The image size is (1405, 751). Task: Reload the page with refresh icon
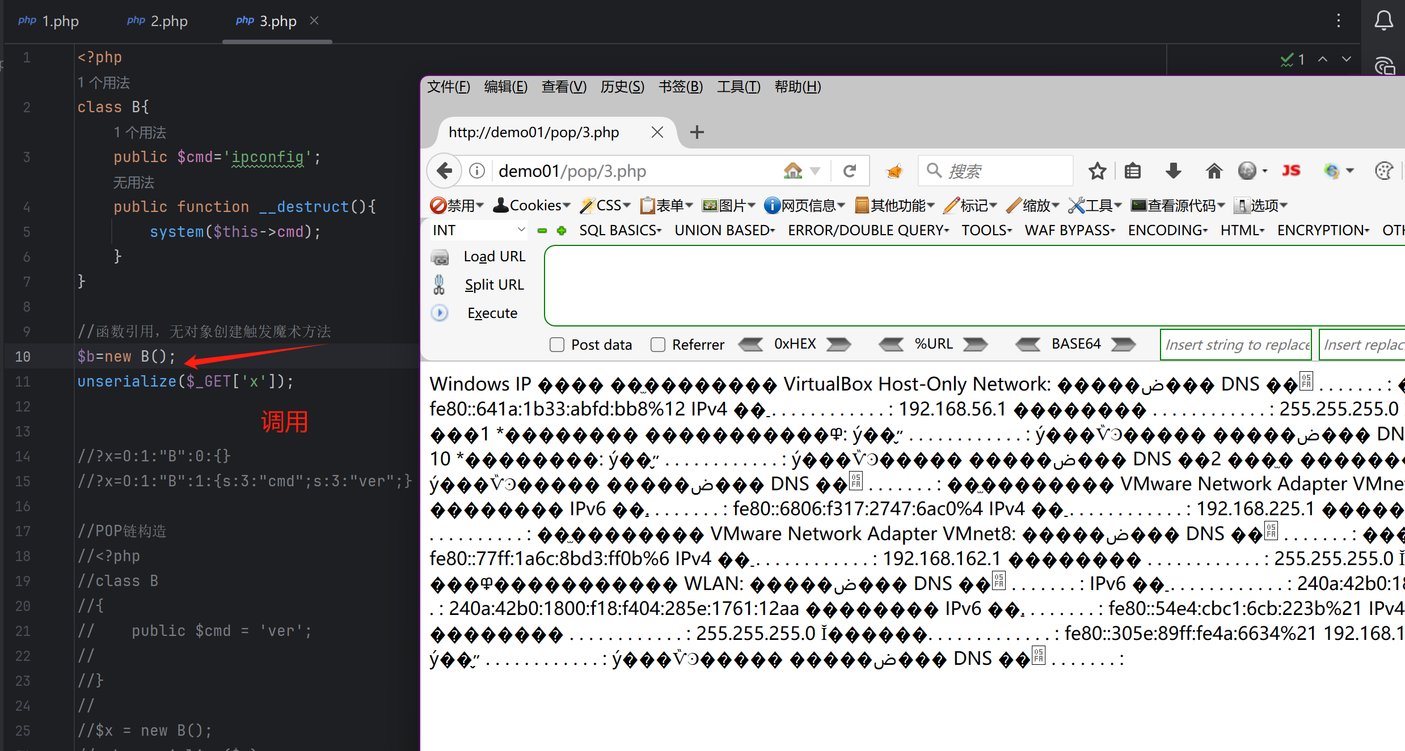tap(849, 171)
